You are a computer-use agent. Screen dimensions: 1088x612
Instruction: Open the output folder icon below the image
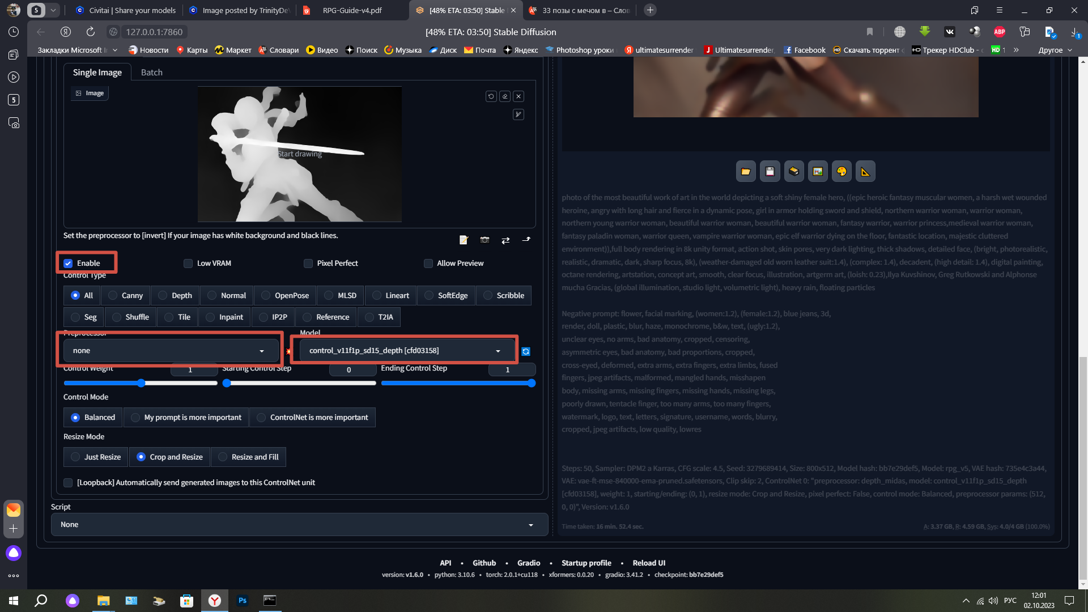coord(746,172)
